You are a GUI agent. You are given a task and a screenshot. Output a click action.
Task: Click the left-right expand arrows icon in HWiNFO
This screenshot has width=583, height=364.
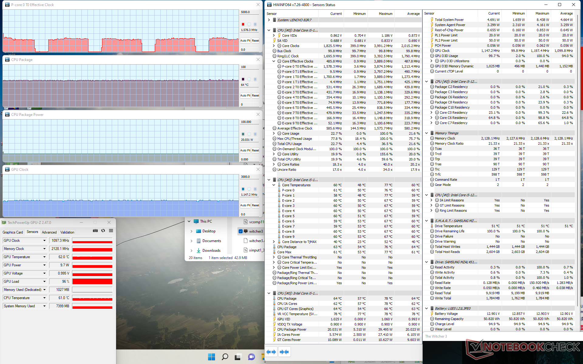[271, 352]
